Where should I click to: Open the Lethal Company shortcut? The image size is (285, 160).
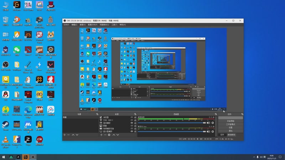28,97
